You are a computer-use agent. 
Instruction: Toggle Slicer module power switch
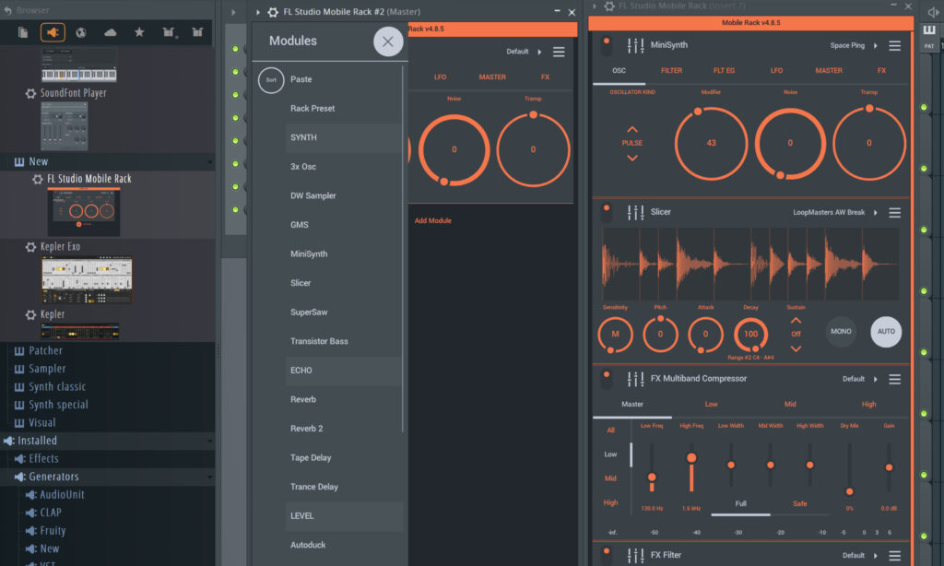(607, 213)
